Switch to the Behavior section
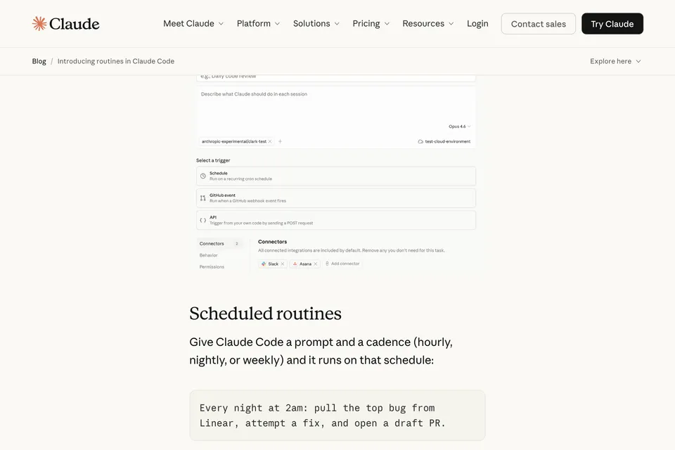The width and height of the screenshot is (675, 450). [x=209, y=255]
